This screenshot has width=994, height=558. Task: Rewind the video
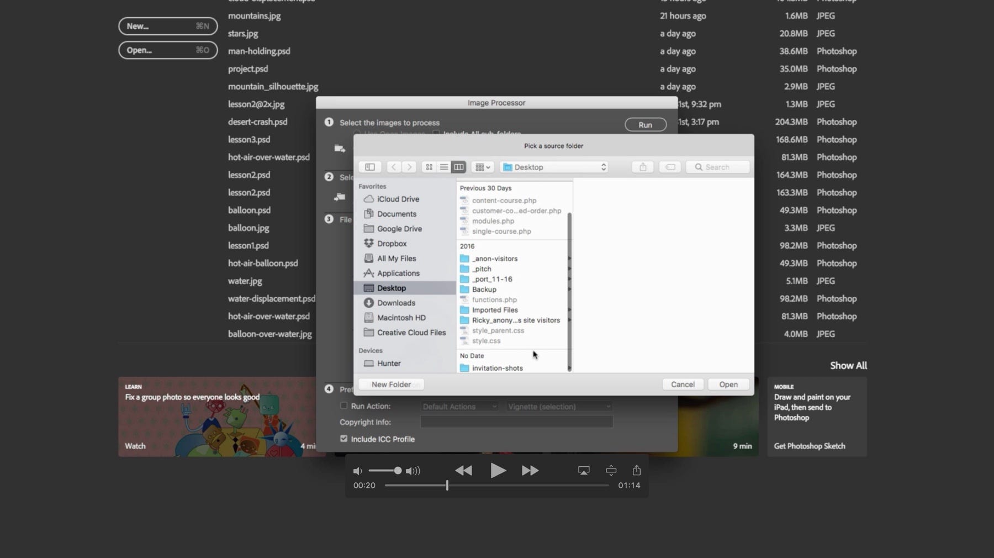pos(463,471)
